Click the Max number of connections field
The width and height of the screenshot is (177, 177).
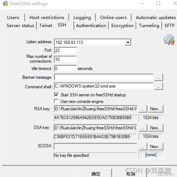pos(65,59)
